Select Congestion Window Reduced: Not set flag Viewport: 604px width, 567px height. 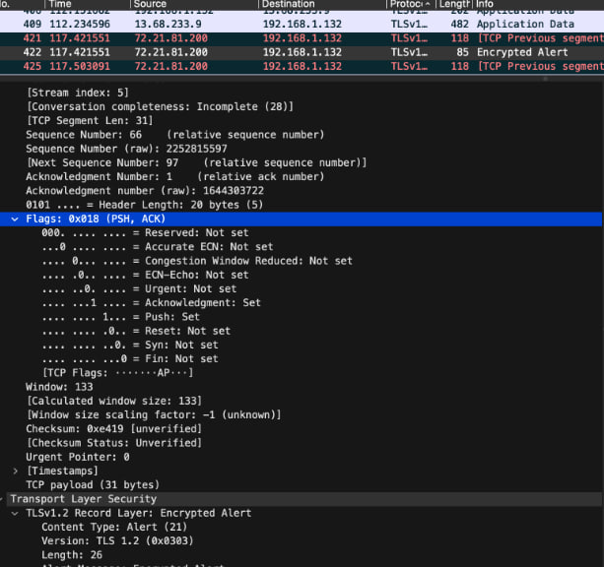pos(197,261)
